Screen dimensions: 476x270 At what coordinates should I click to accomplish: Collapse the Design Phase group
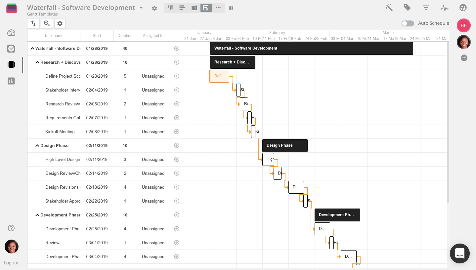[x=37, y=146]
